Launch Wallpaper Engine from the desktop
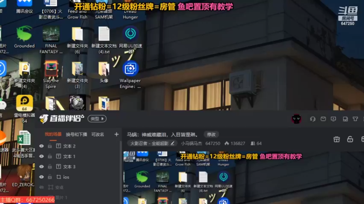The width and height of the screenshot is (364, 204). tap(130, 74)
